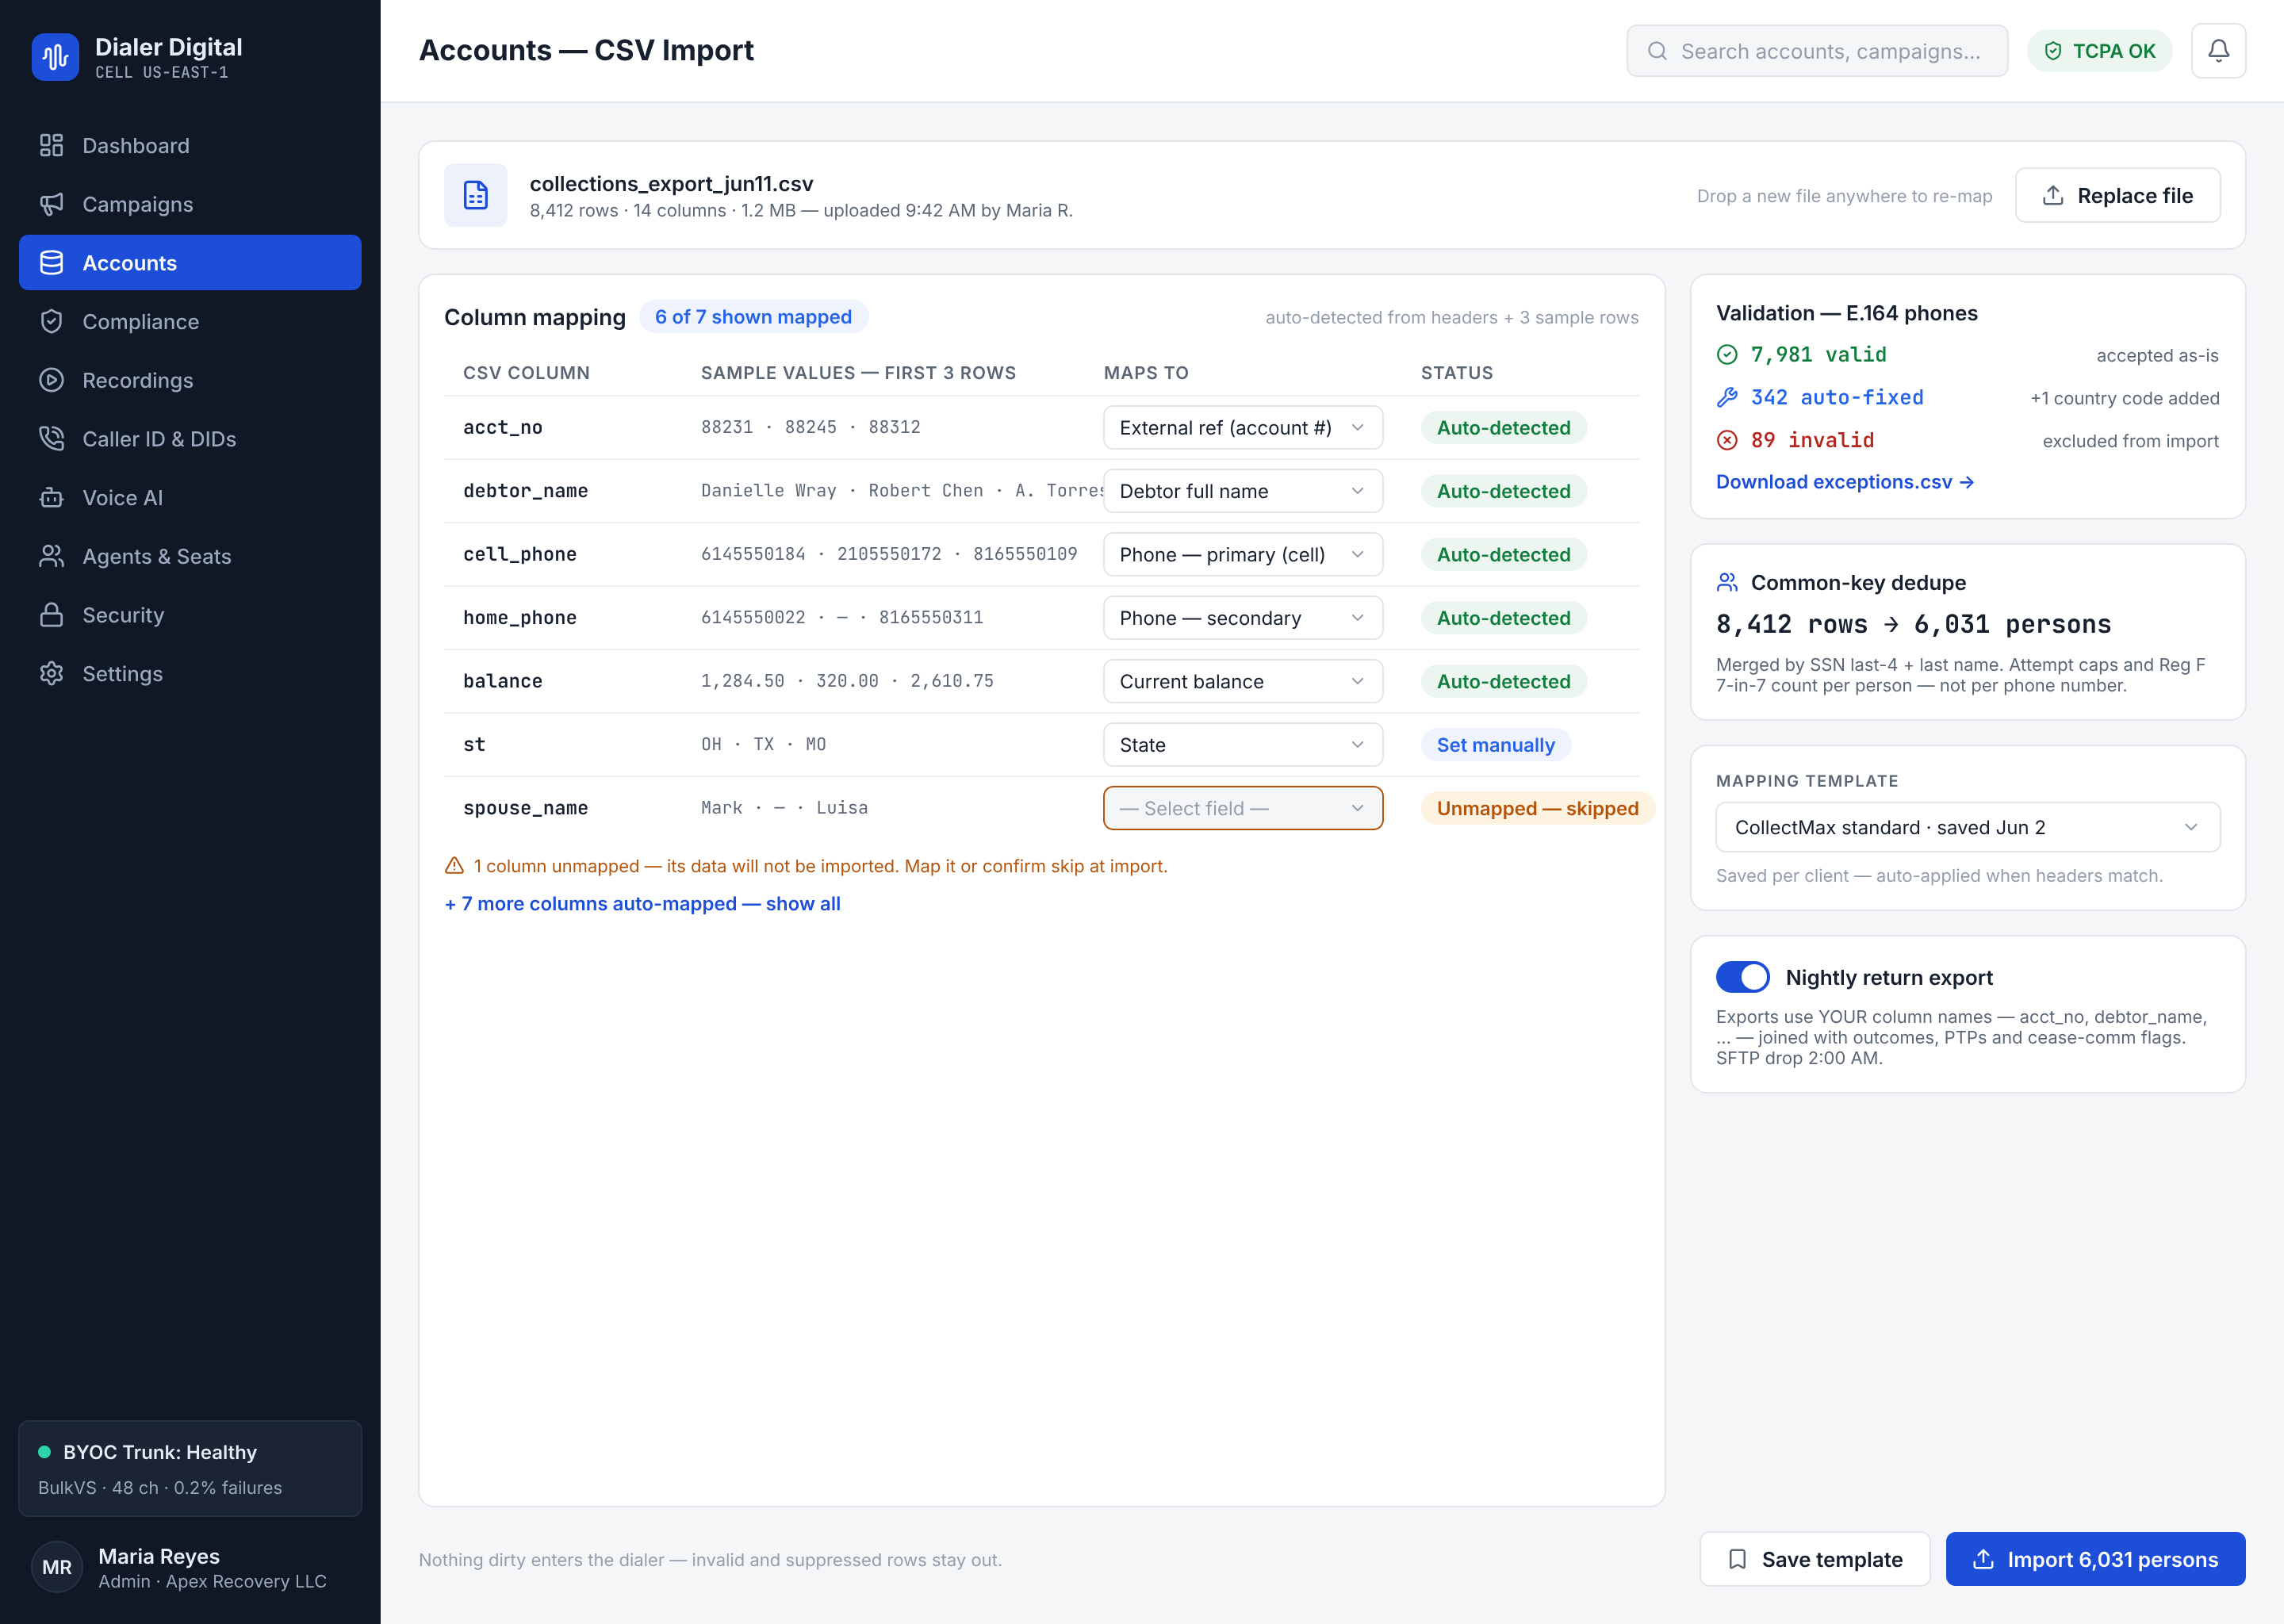The height and width of the screenshot is (1624, 2284).
Task: Click the Recordings play-circle icon
Action: coord(51,380)
